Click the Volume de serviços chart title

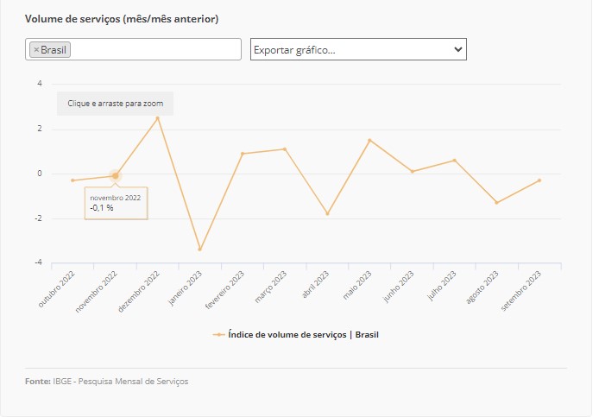(121, 18)
